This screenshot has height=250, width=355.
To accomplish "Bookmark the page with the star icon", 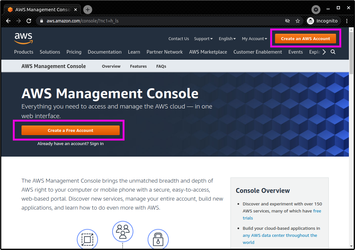I will 298,21.
